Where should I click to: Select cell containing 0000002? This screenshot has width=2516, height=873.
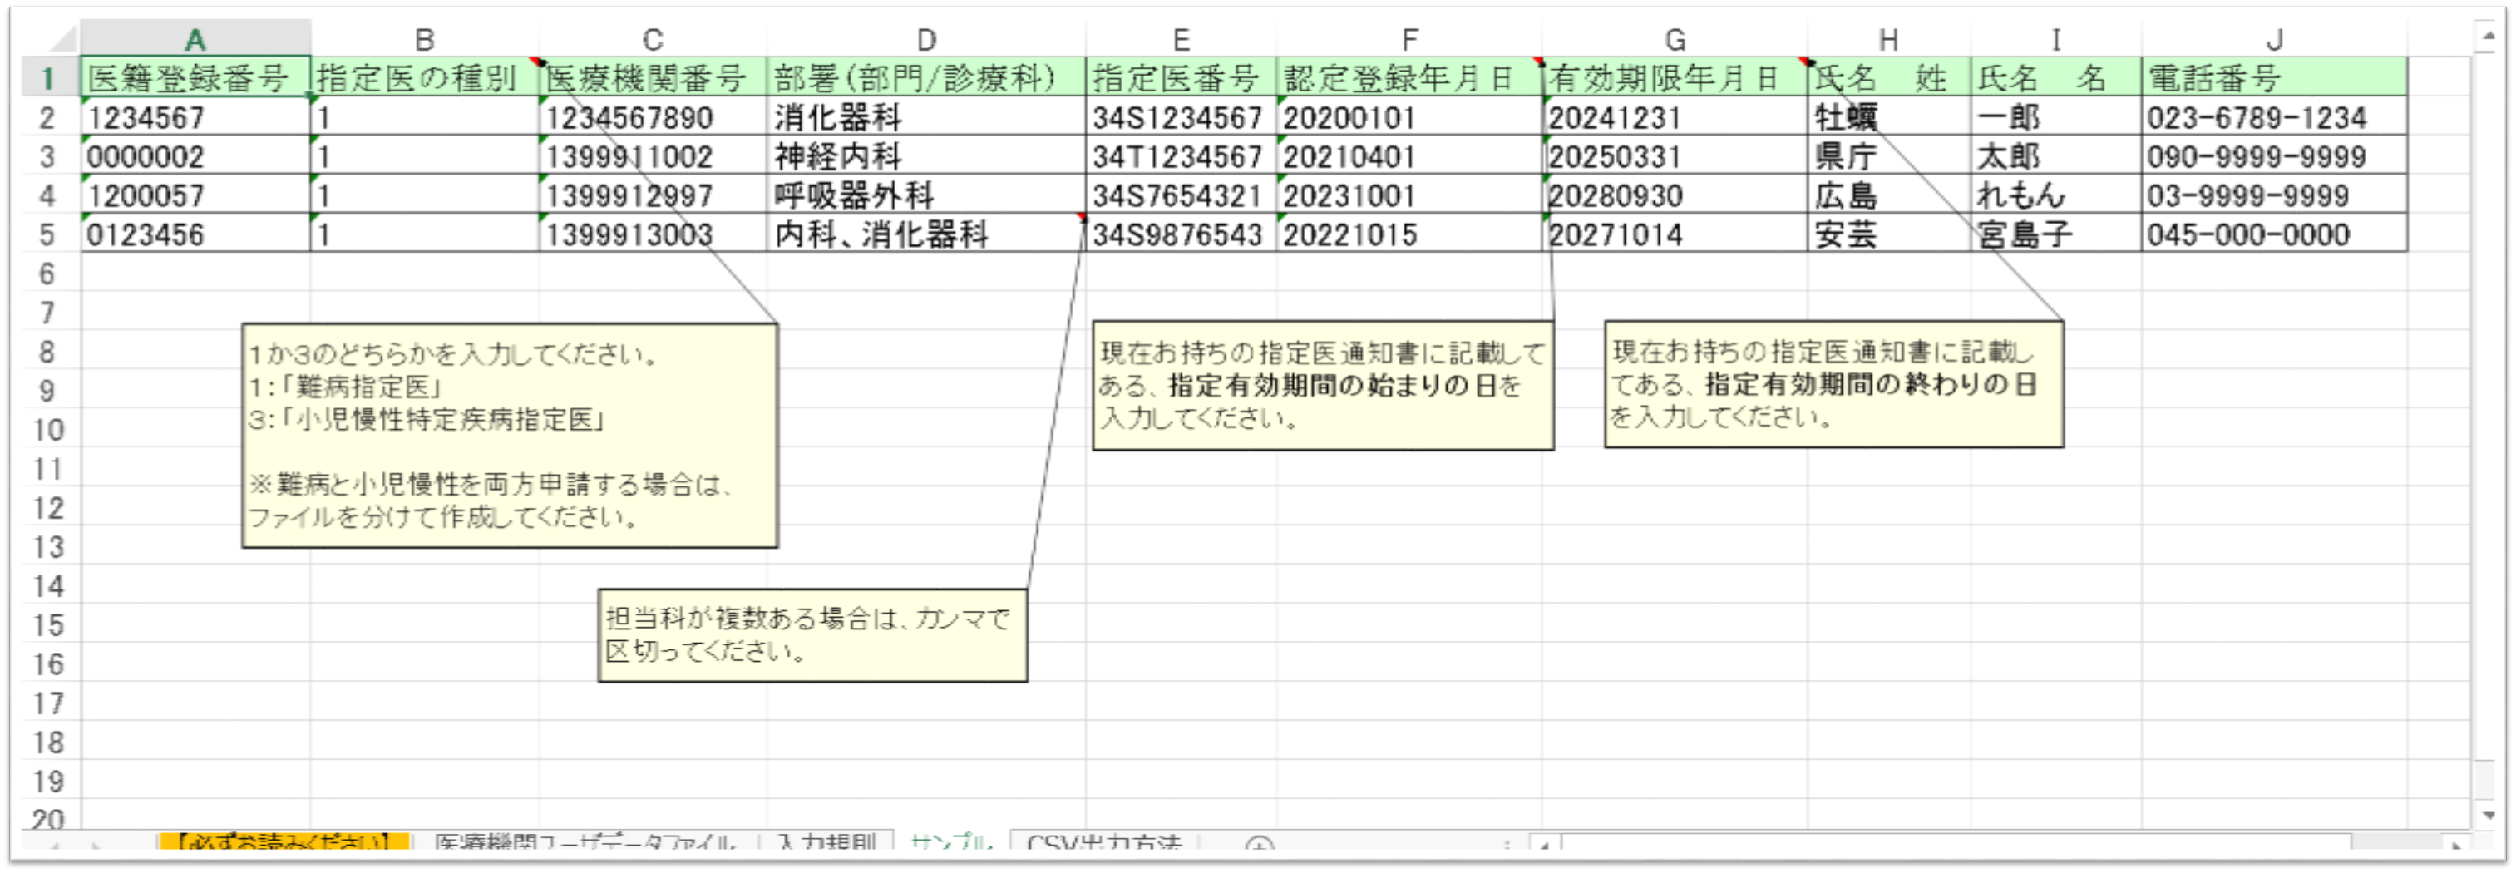click(195, 155)
